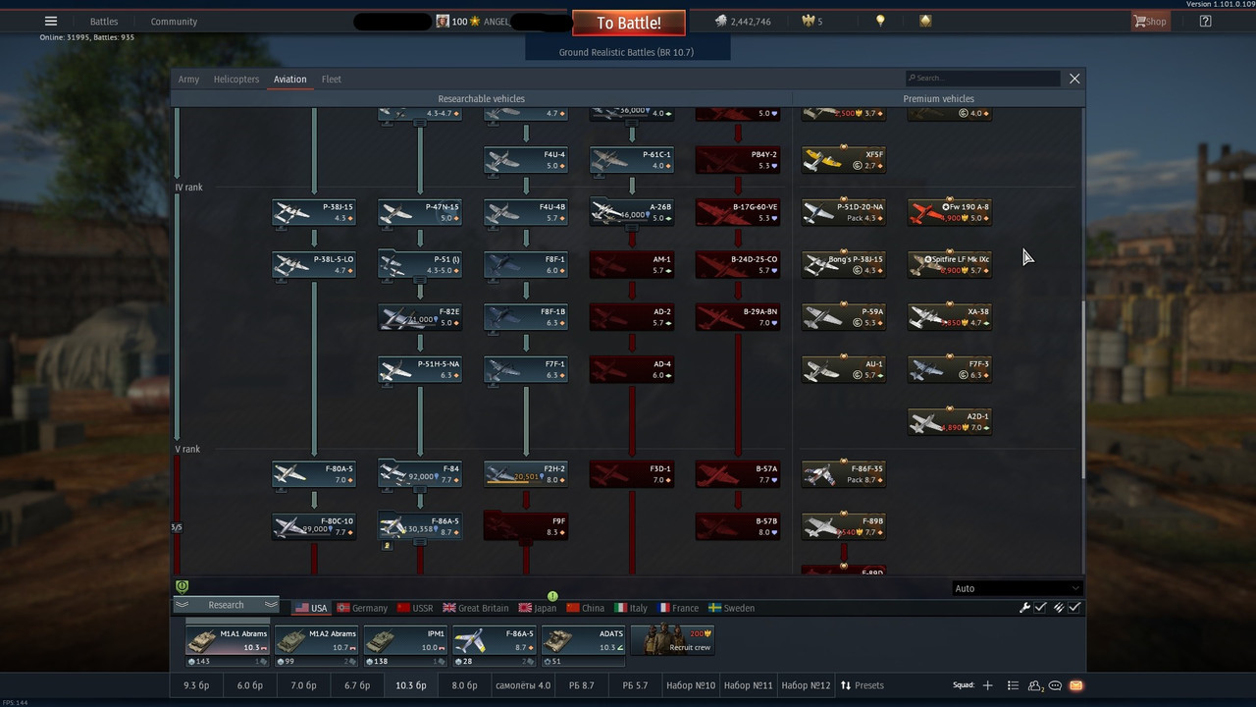Expand the P-51 (I) aircraft group
This screenshot has height=707, width=1256.
pos(420,264)
